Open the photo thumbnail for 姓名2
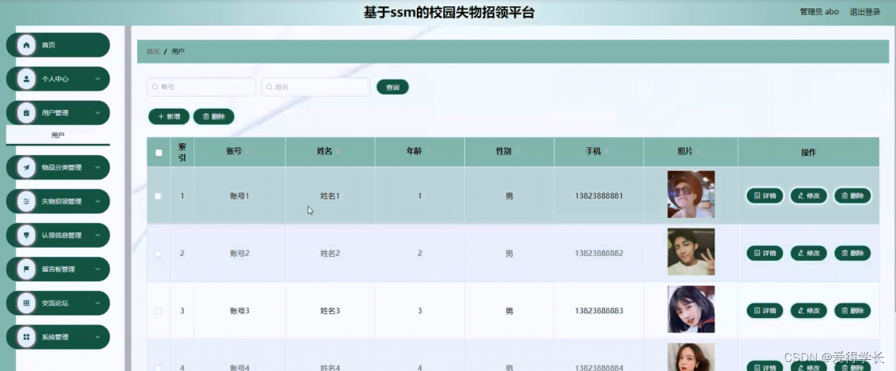Viewport: 896px width, 371px height. tap(691, 252)
